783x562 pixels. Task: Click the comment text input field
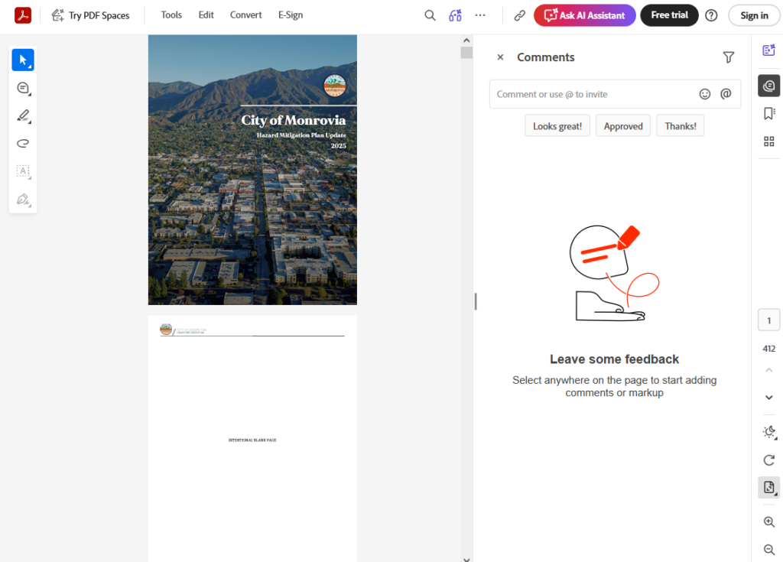[593, 94]
